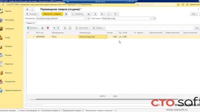Click the global search field

coord(156,5)
